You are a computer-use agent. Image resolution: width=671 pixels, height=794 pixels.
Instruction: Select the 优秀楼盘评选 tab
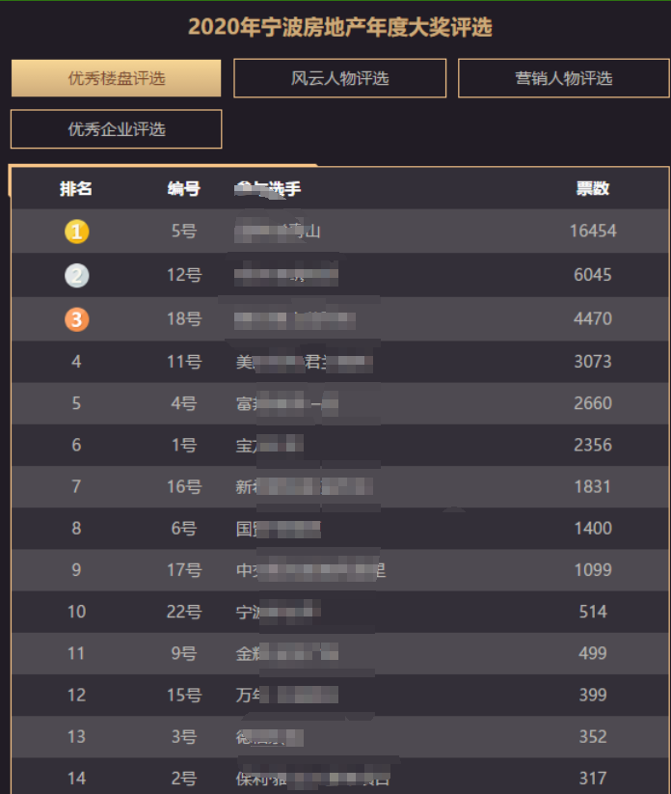116,78
